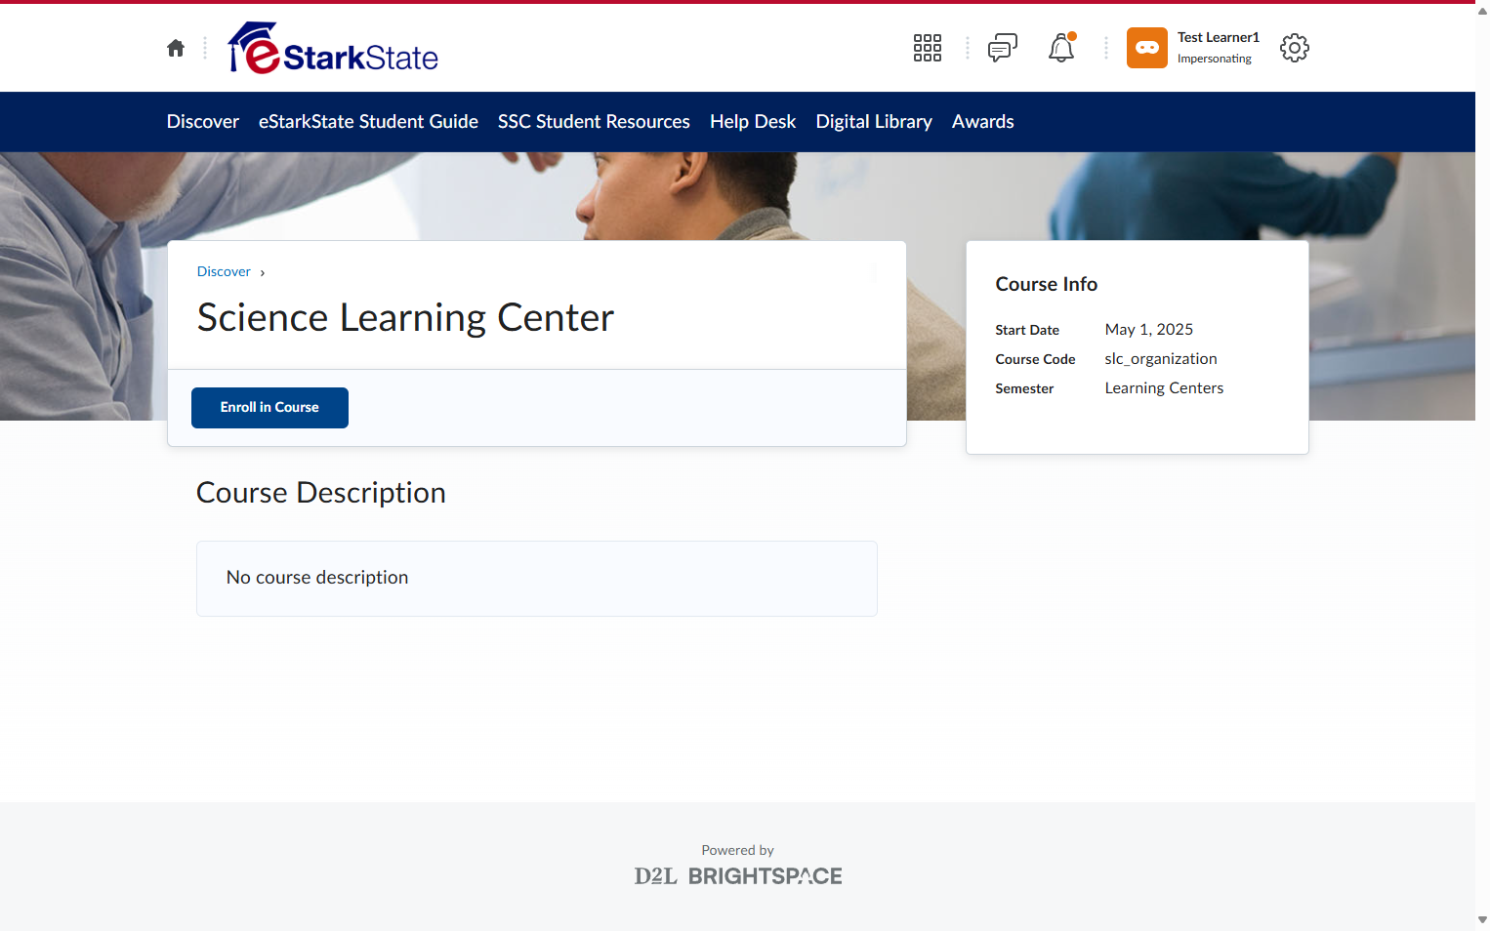Click the No course description text

[317, 578]
